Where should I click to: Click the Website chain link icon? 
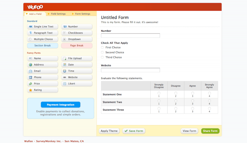[65, 77]
